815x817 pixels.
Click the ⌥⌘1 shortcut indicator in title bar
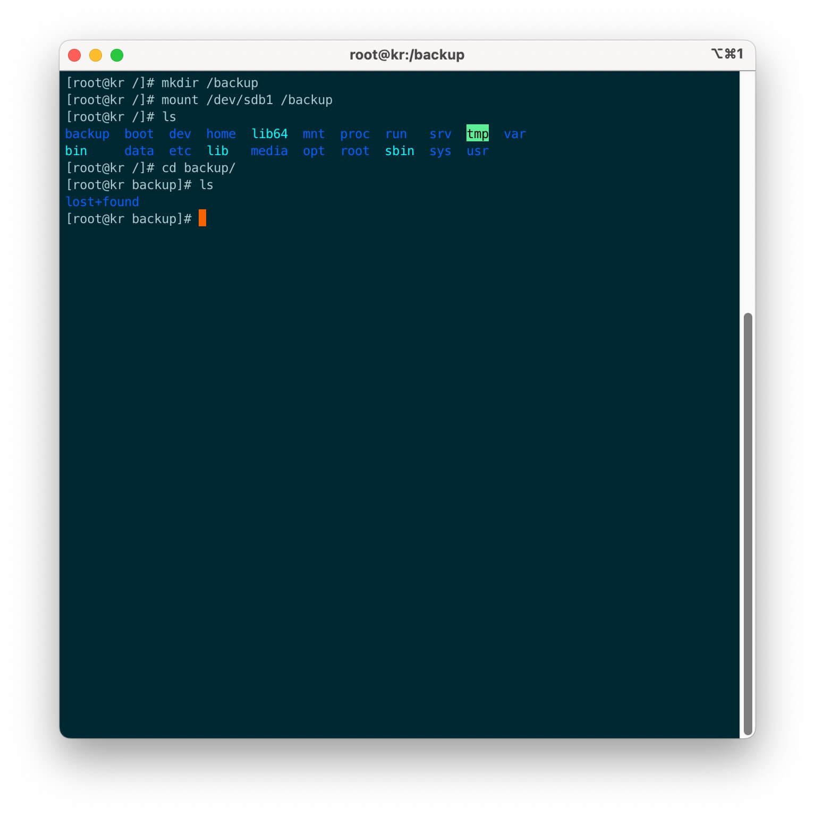pyautogui.click(x=727, y=54)
